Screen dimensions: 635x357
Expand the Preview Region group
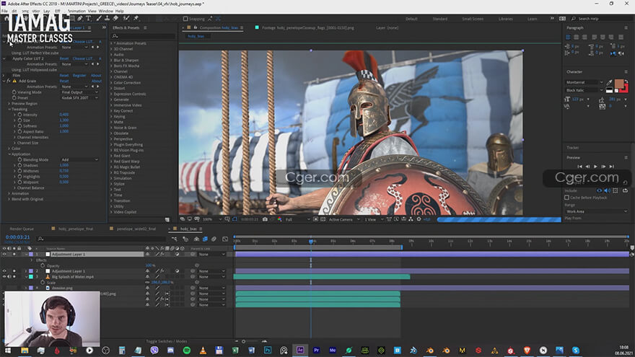[9, 104]
